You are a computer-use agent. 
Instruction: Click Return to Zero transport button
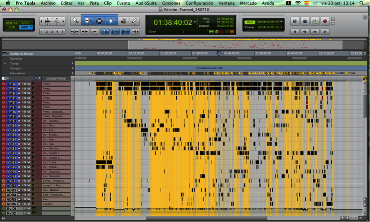295,32
